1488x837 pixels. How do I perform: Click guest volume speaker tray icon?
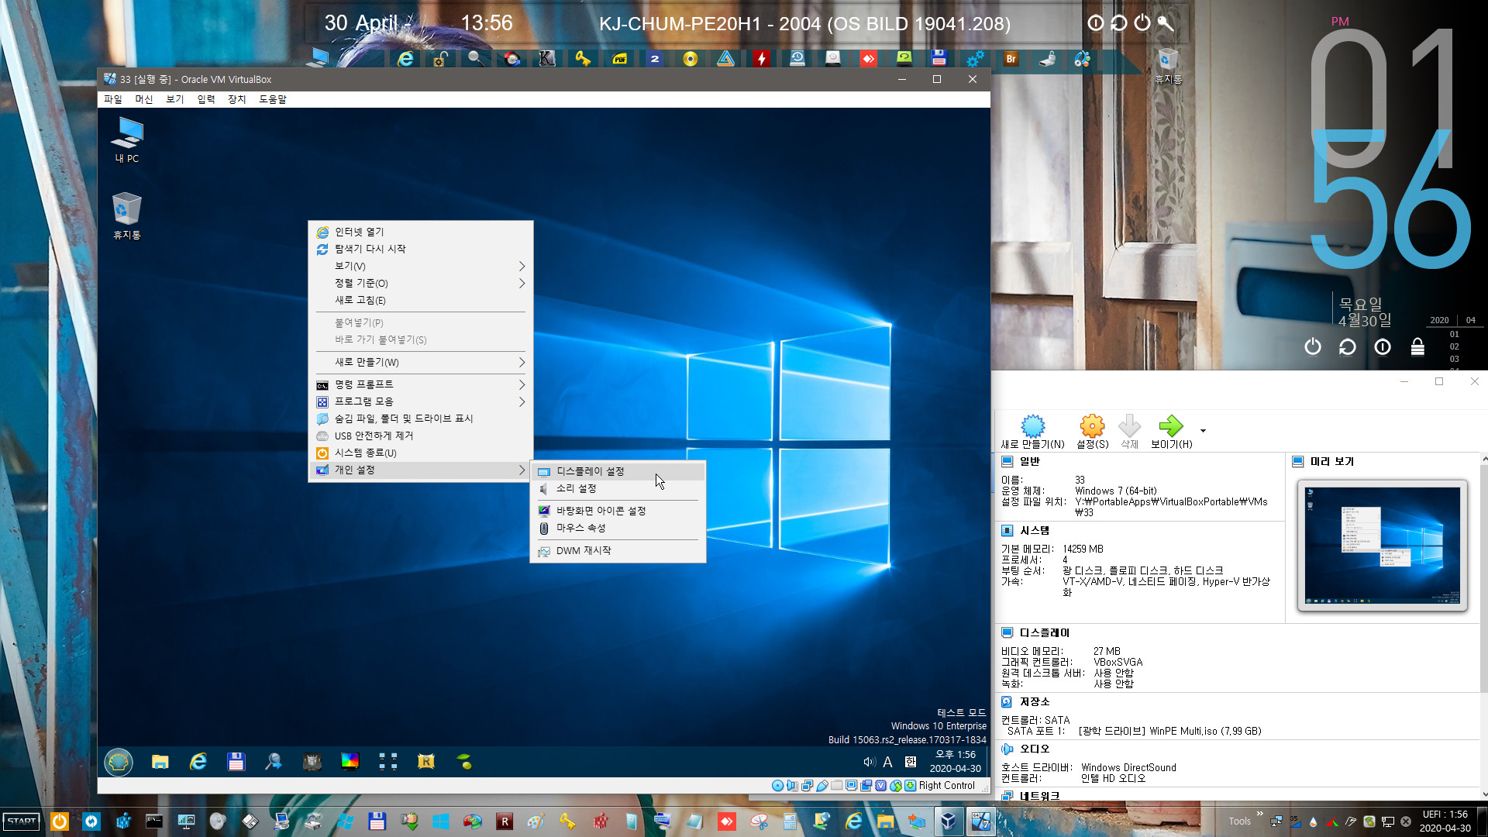point(869,762)
